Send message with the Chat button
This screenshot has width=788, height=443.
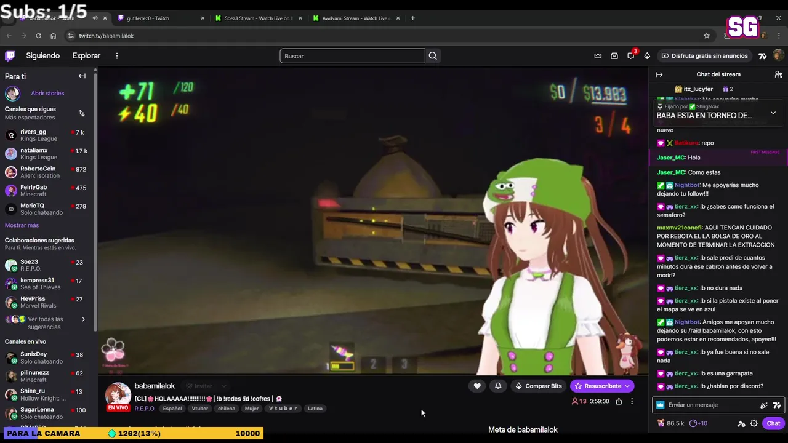pos(773,423)
